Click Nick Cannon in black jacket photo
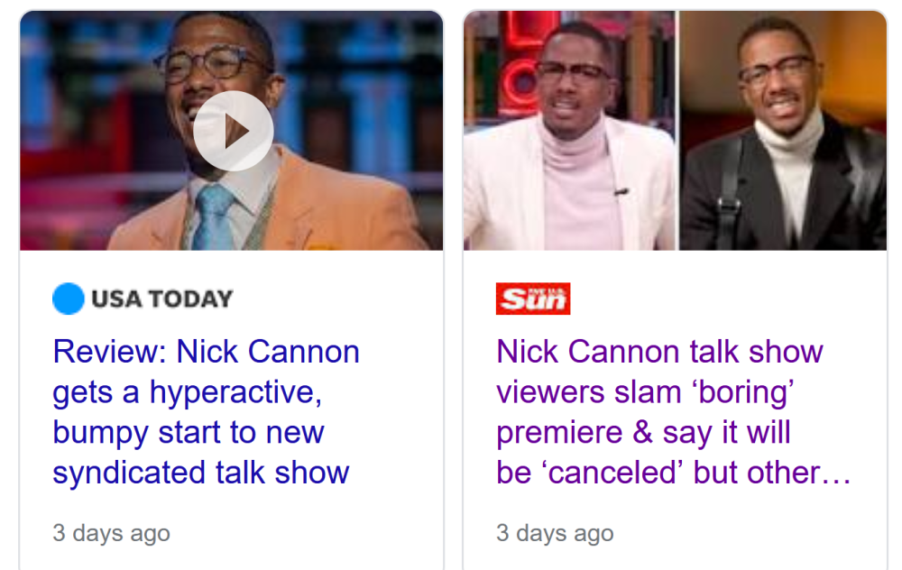The image size is (902, 570). pos(783,131)
